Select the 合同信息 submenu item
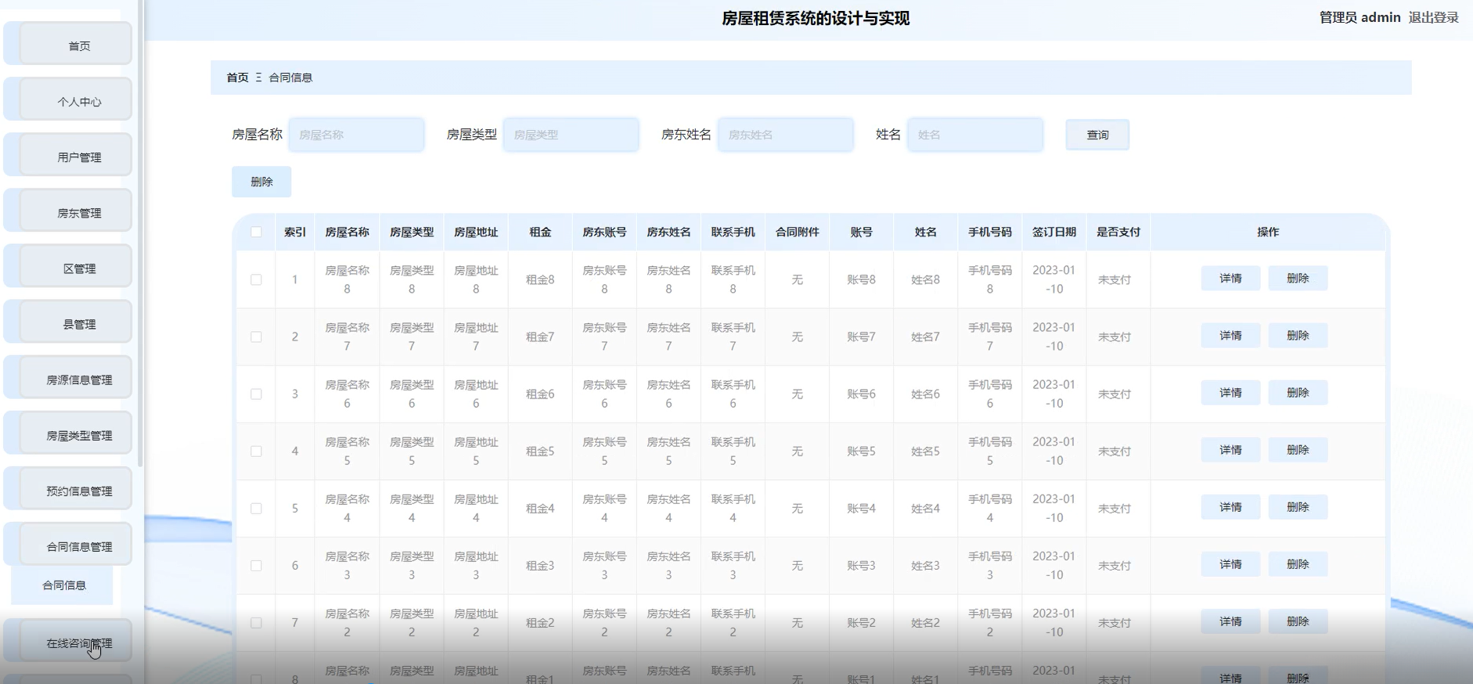This screenshot has width=1473, height=684. (x=64, y=585)
